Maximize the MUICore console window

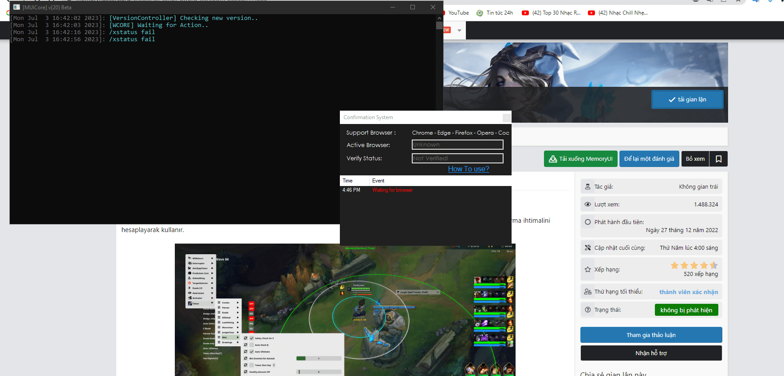[x=413, y=7]
